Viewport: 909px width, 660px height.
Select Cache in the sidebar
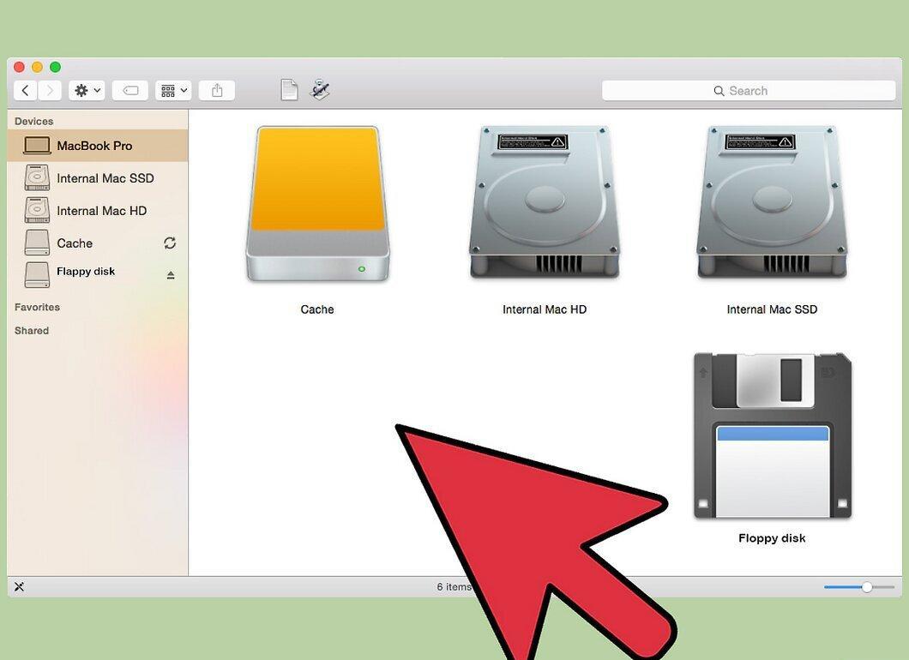98,243
